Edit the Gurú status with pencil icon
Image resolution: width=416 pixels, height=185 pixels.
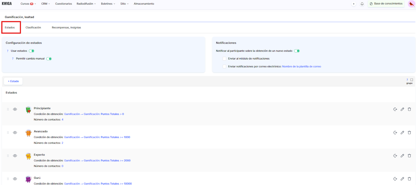point(402,179)
